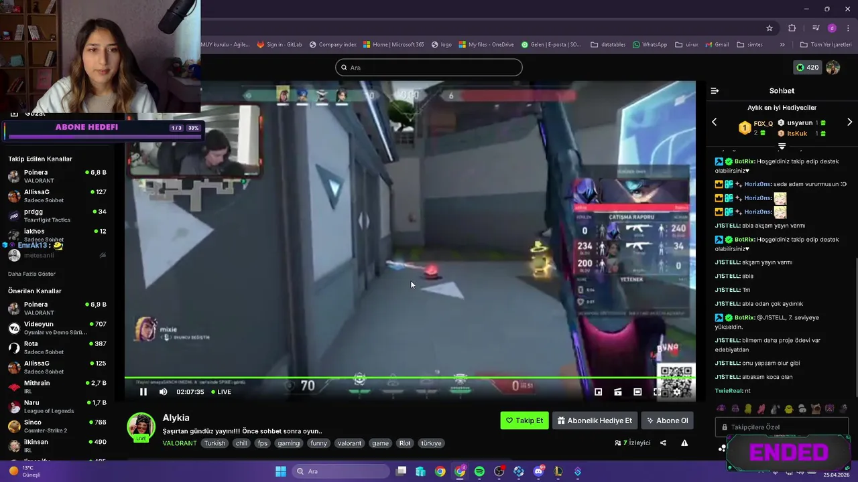Open Tüm Yer İşaretleri folder
The width and height of the screenshot is (858, 482).
(x=825, y=45)
